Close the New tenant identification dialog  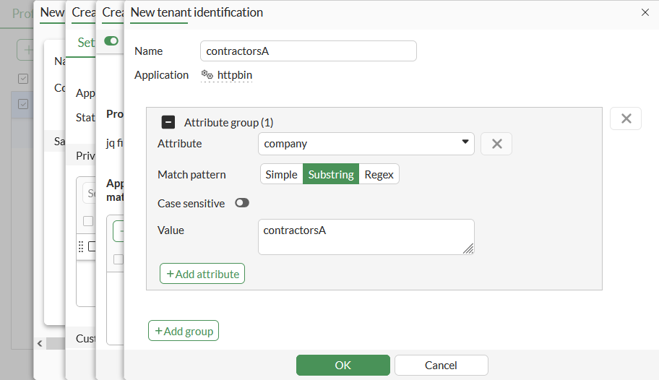[x=645, y=12]
